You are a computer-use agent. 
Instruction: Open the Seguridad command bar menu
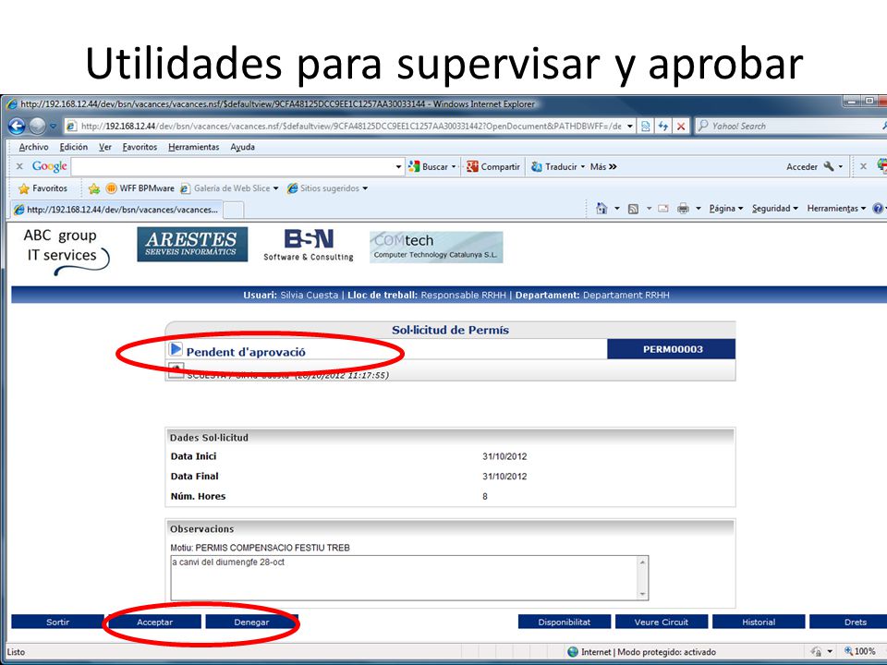775,209
